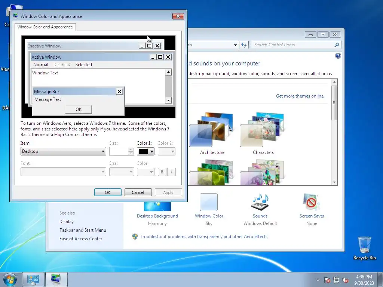Confirm the dialog with OK

pyautogui.click(x=108, y=192)
